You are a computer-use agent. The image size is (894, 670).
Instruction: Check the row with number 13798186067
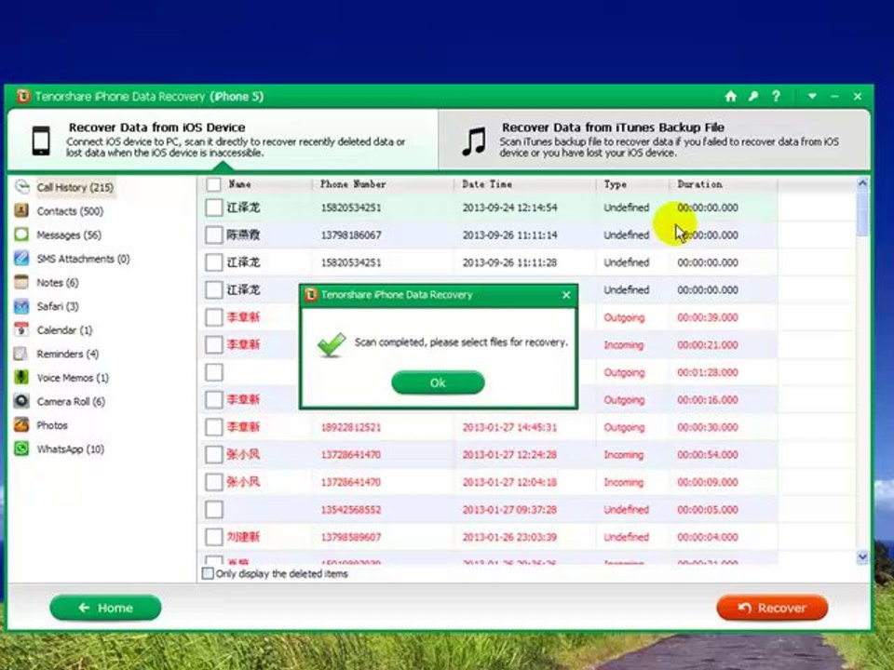point(214,234)
